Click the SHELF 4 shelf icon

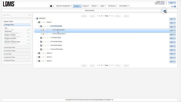pyautogui.click(x=39, y=61)
